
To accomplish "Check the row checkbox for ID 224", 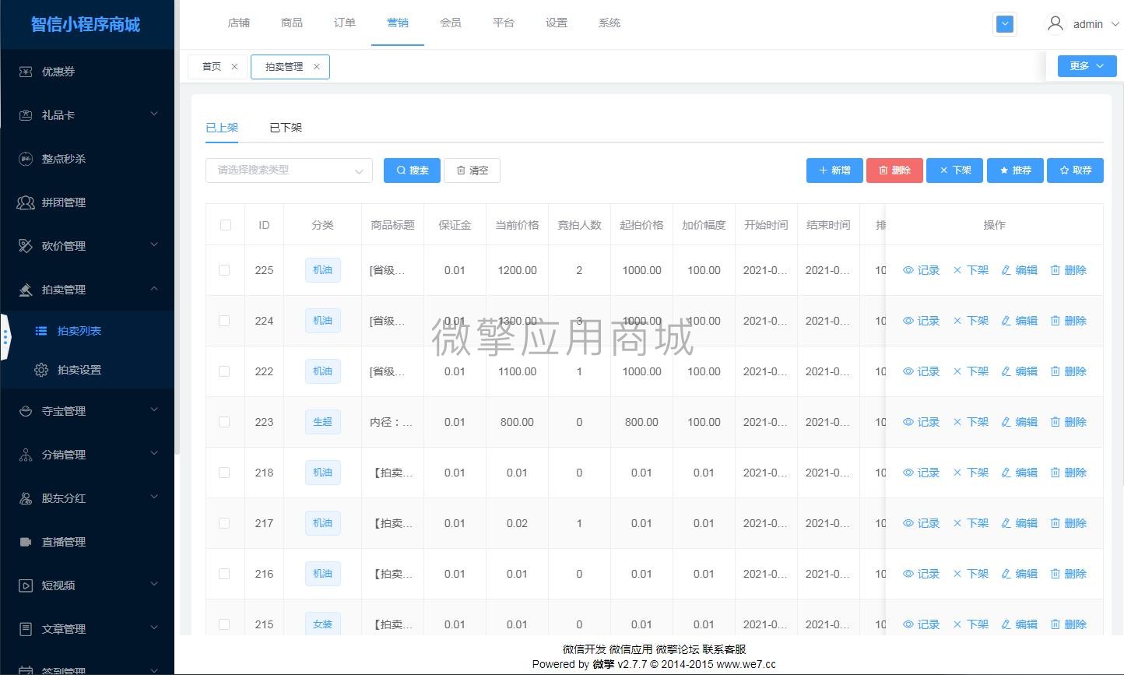I will [x=224, y=321].
